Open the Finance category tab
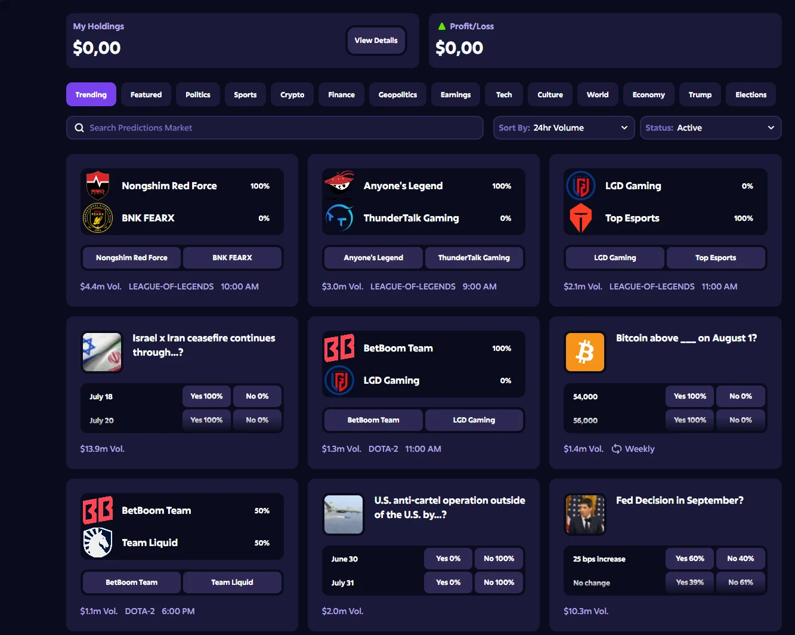Image resolution: width=795 pixels, height=635 pixels. tap(342, 94)
